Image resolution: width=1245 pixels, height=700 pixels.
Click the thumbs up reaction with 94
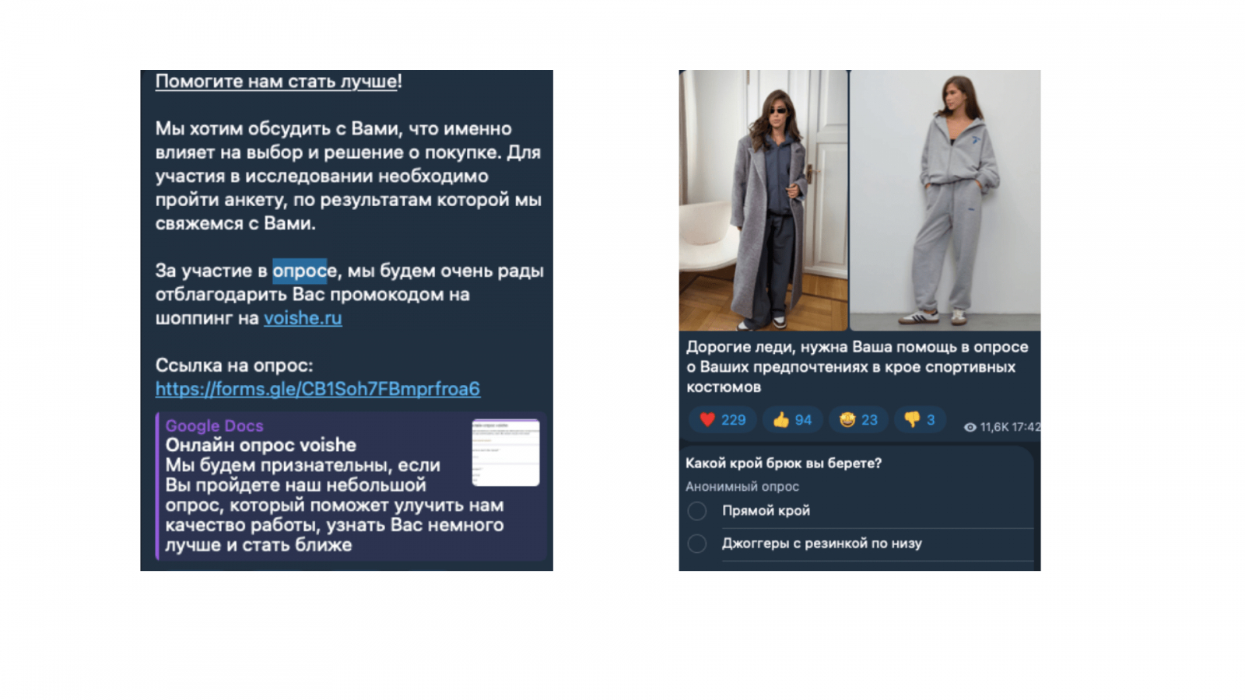coord(791,420)
